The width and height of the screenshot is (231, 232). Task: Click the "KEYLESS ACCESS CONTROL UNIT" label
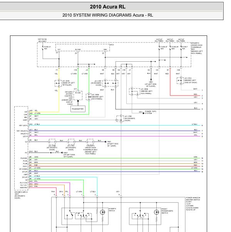(69, 95)
